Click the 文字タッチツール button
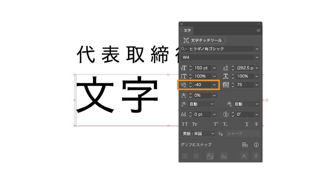This screenshot has height=179, width=318. pyautogui.click(x=203, y=40)
